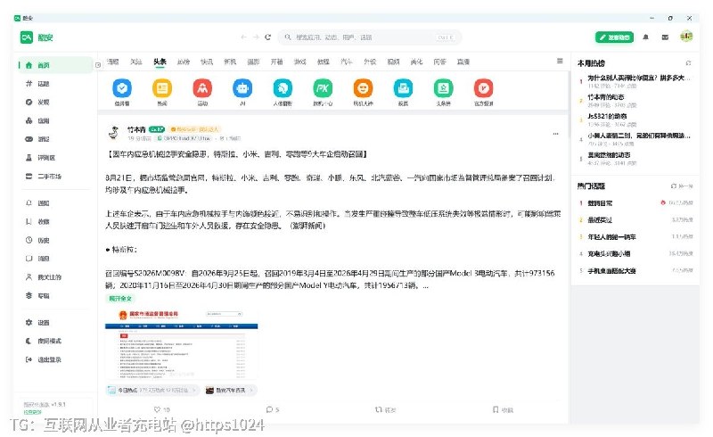Open the 评测区 sidebar item
The width and height of the screenshot is (713, 437).
[53, 158]
